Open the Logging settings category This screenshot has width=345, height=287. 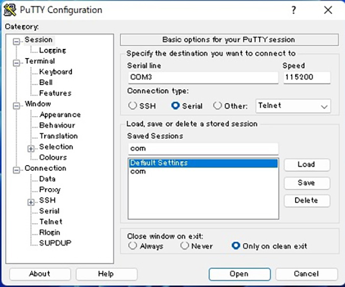pos(52,51)
